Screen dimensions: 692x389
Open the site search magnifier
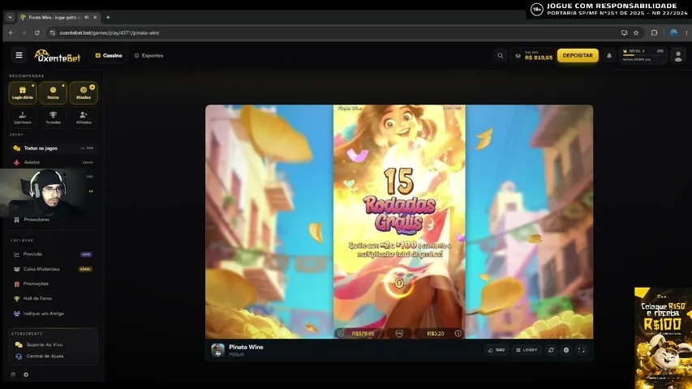(500, 56)
